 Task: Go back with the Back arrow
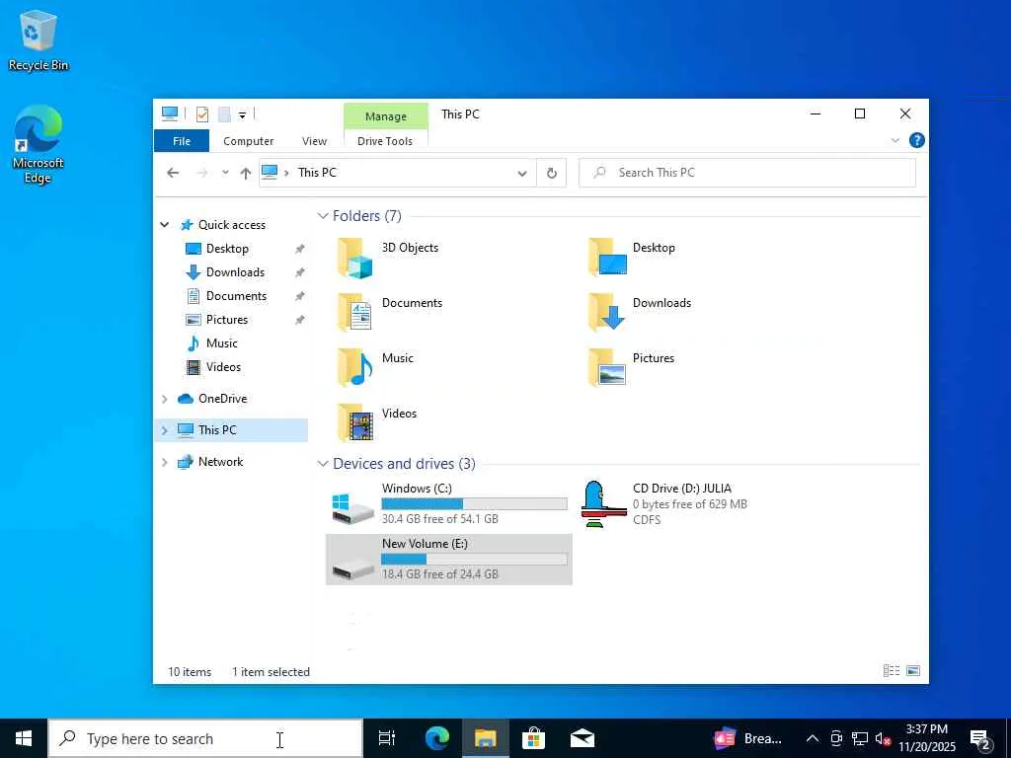pos(173,173)
